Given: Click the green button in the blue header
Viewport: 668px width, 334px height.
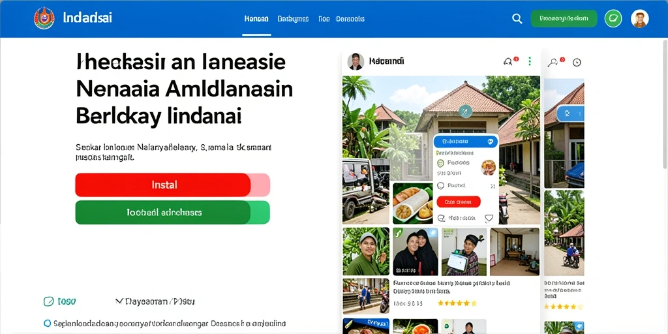Looking at the screenshot, I should tap(564, 19).
